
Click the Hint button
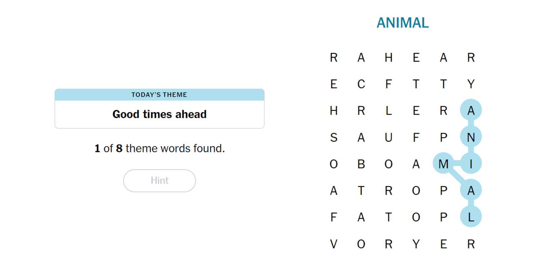(x=159, y=181)
